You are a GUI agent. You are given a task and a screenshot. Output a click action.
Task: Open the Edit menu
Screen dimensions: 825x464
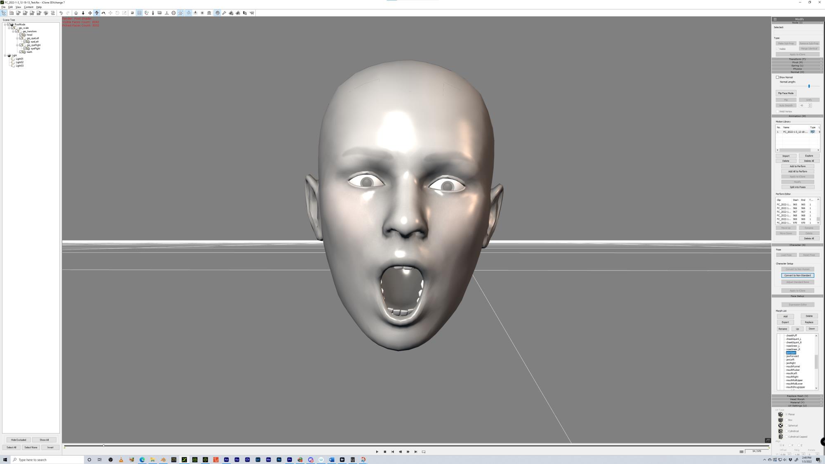point(10,7)
